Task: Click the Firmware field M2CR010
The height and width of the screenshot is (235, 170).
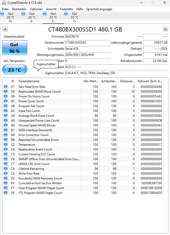Action: click(x=88, y=37)
